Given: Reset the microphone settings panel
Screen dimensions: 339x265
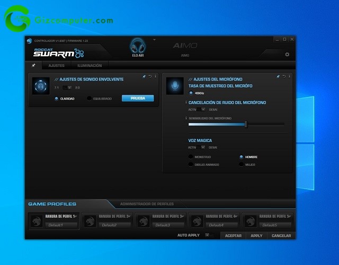Looking at the screenshot, I should (284, 76).
